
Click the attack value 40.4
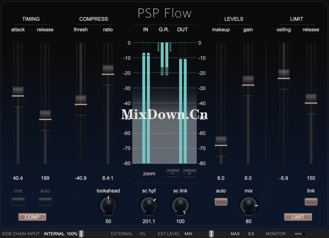(18, 178)
